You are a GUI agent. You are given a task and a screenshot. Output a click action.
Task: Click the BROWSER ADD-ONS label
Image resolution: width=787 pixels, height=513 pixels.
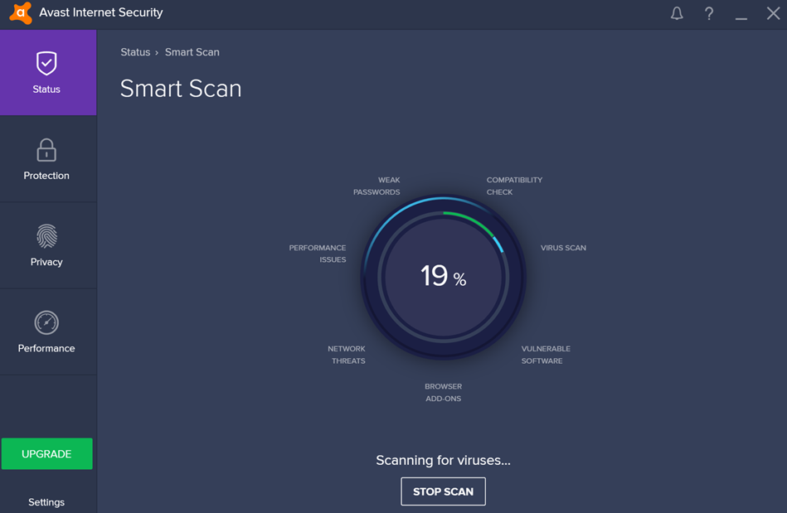point(443,393)
